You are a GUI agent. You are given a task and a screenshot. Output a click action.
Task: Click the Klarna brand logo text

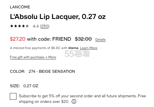click(73, 48)
